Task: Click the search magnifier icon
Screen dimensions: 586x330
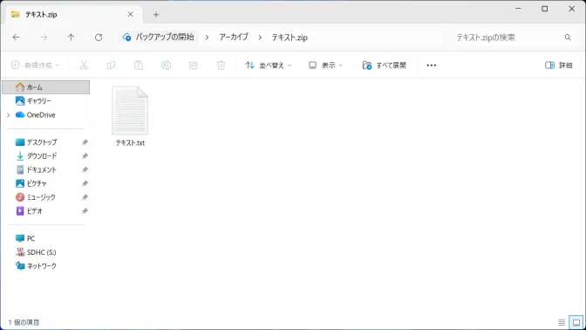Action: (568, 37)
